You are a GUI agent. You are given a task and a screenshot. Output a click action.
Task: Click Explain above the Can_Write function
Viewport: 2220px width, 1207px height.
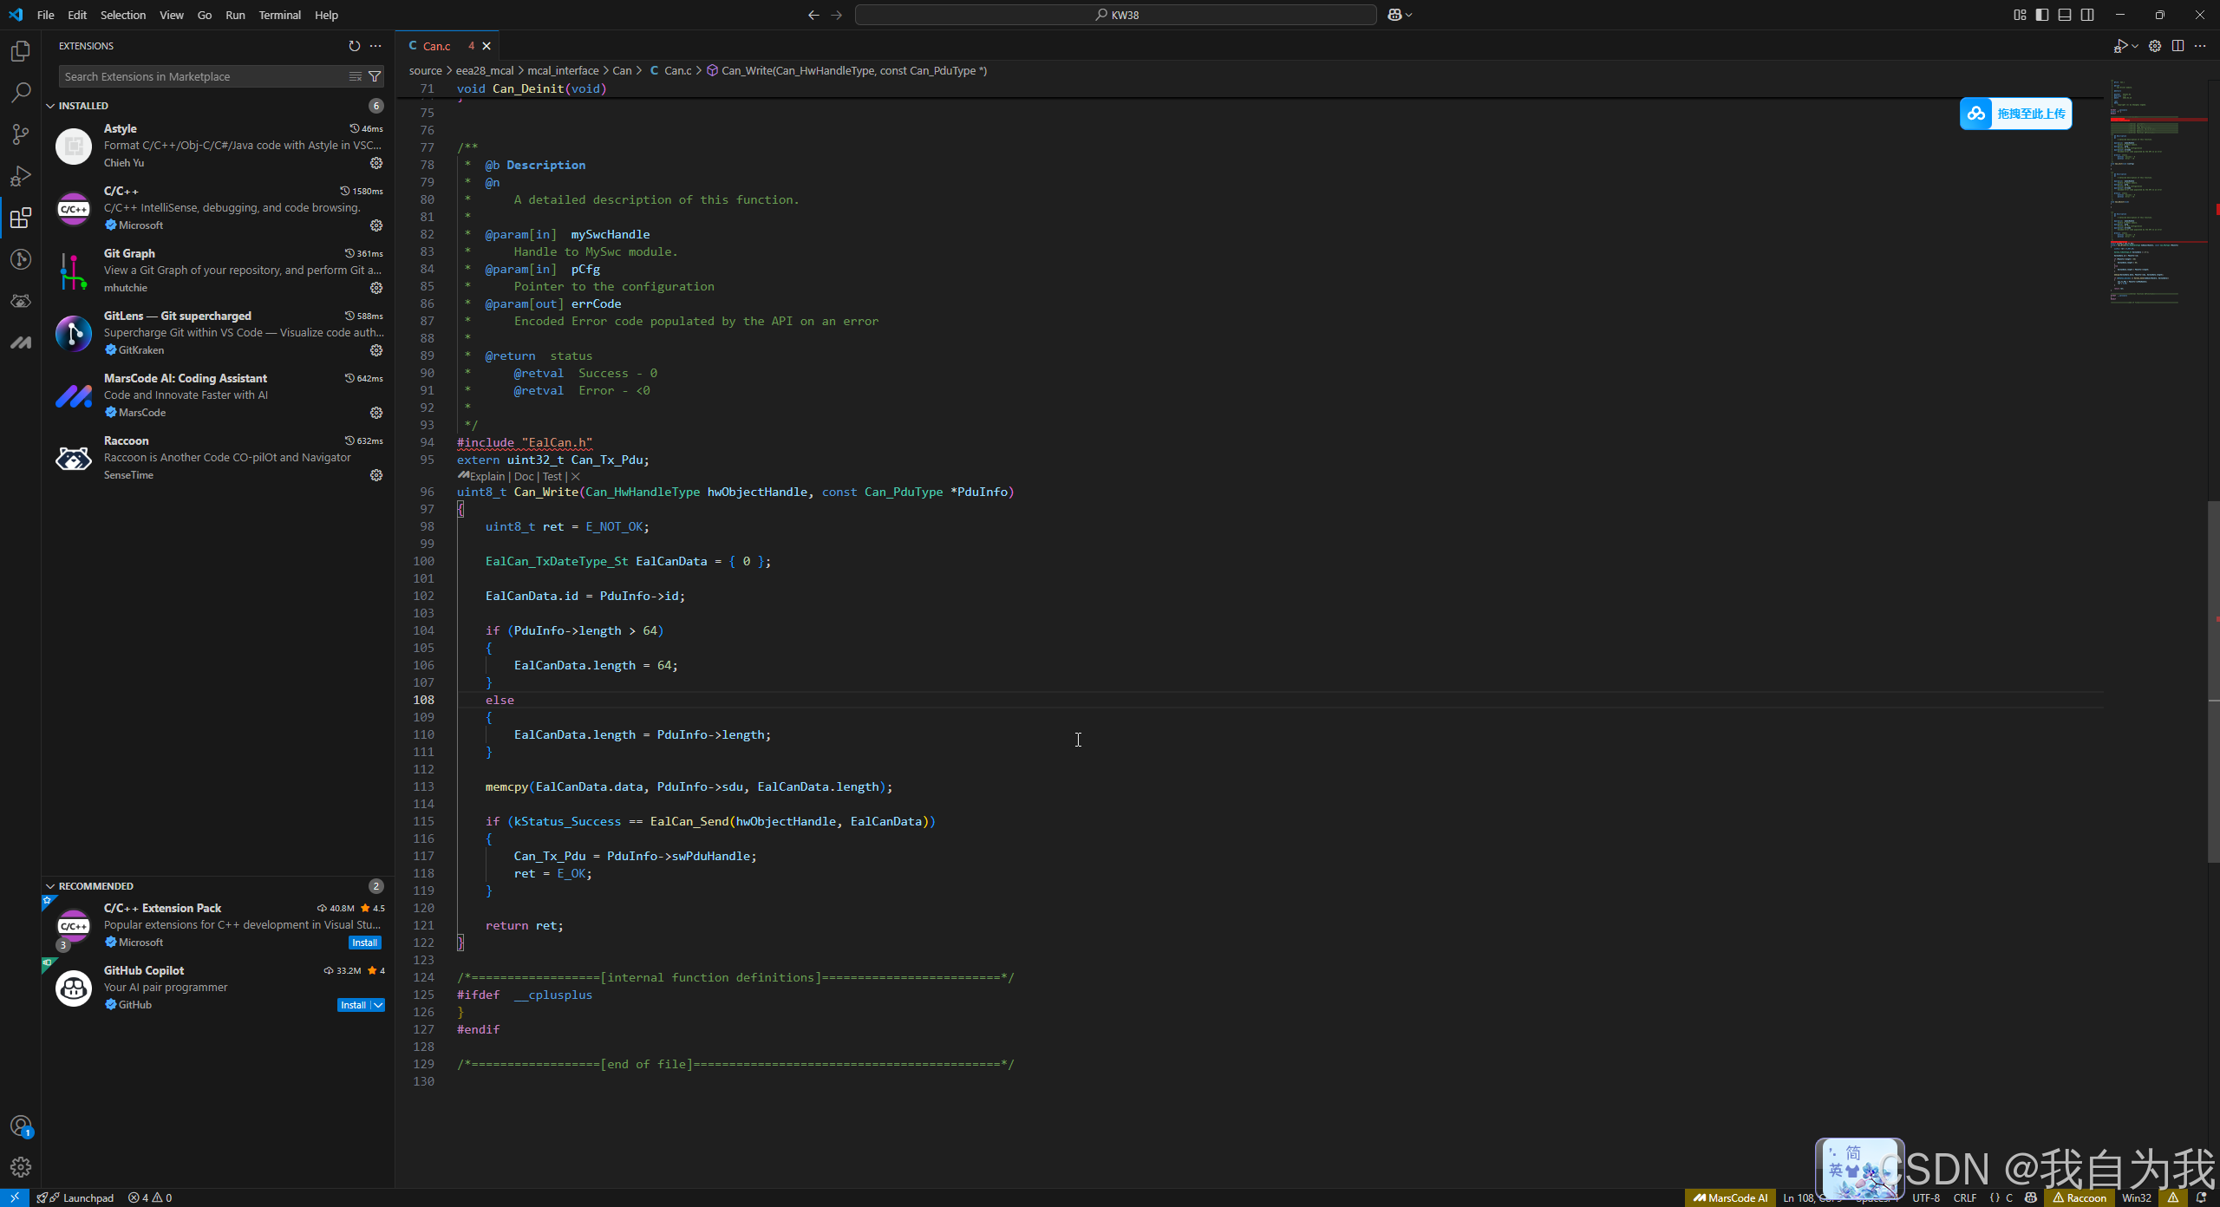pyautogui.click(x=489, y=476)
